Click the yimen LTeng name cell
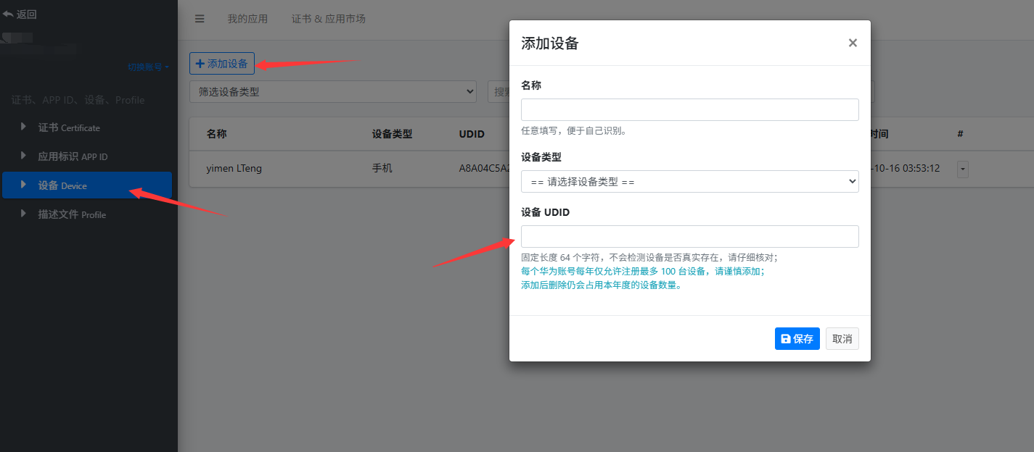This screenshot has width=1034, height=452. [x=234, y=168]
